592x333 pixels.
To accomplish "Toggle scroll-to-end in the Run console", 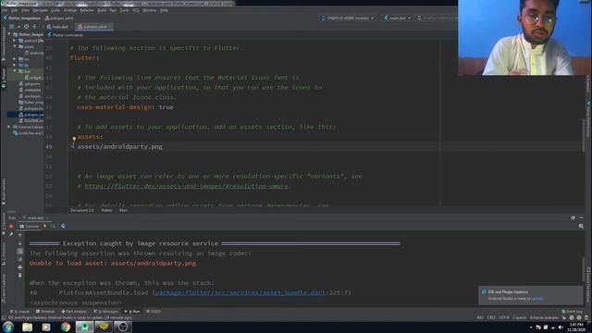I will coord(20,259).
